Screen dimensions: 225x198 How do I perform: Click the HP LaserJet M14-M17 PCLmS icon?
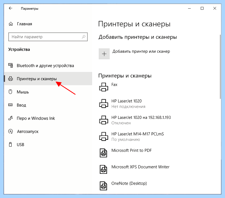(103, 136)
